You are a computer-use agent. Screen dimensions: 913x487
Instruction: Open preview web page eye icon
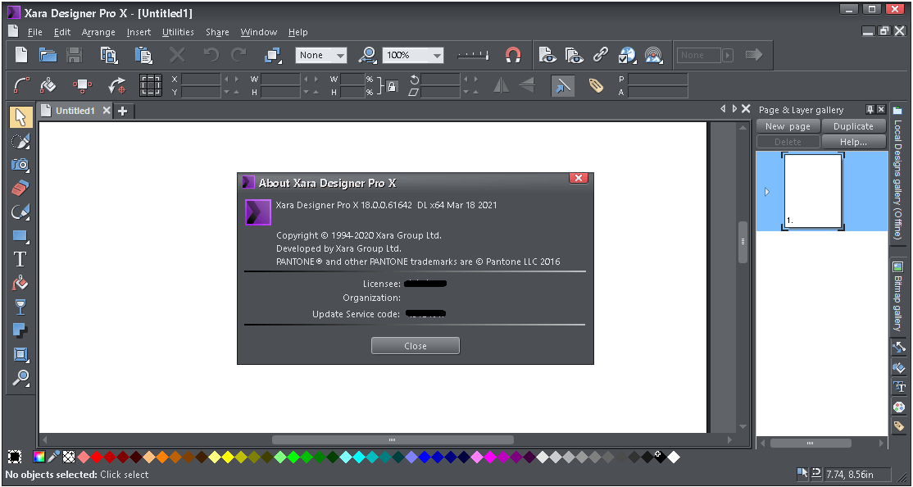point(547,55)
